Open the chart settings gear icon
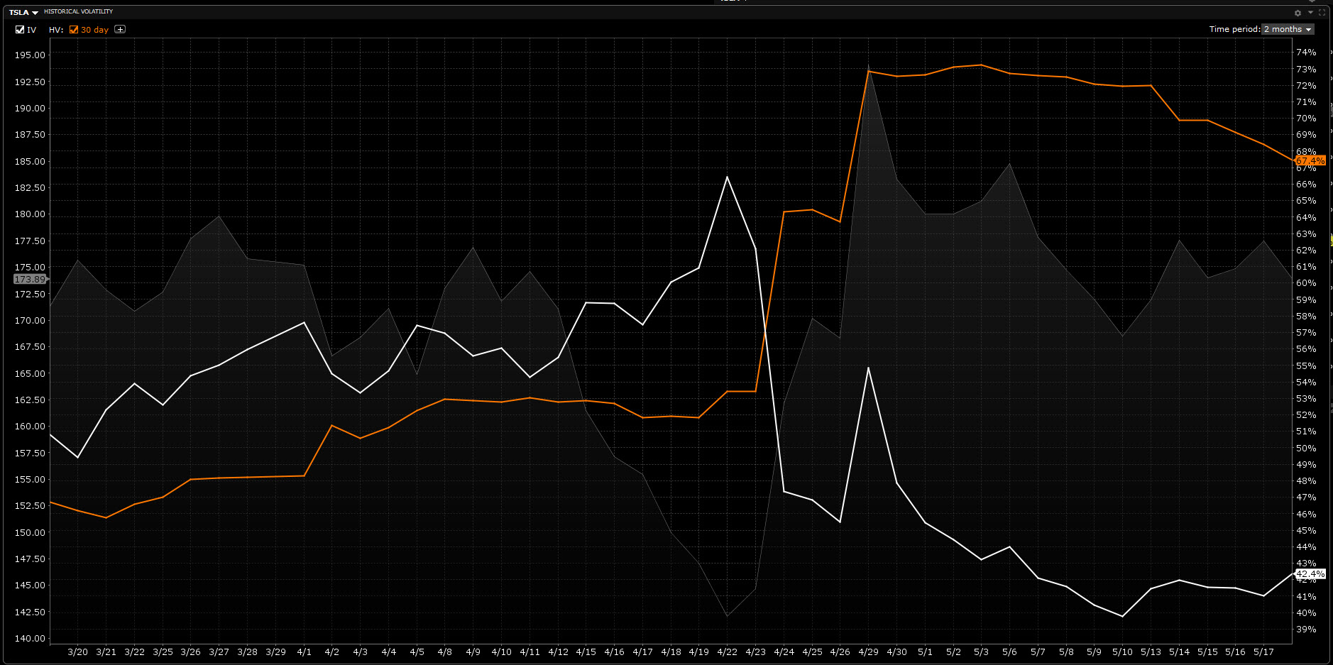Viewport: 1333px width, 665px height. [1298, 13]
